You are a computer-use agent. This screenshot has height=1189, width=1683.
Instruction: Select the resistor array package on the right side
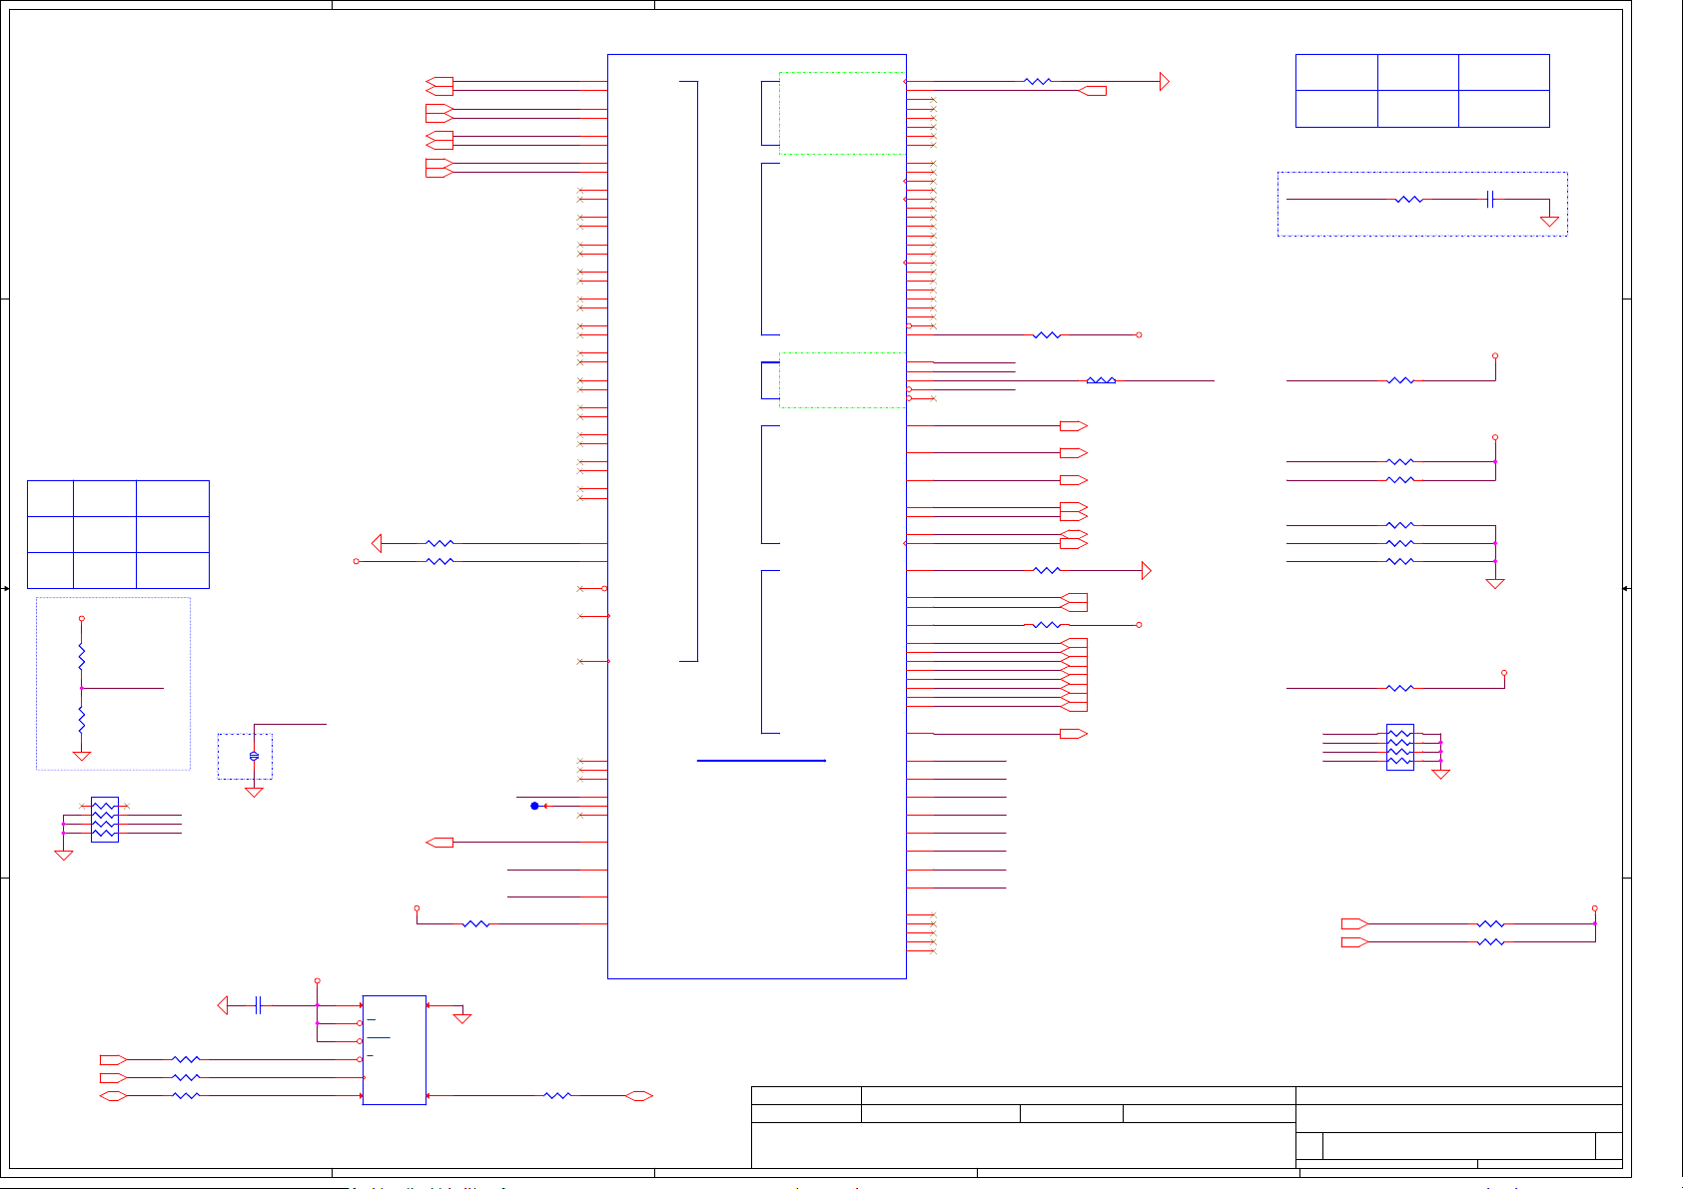click(x=1400, y=747)
